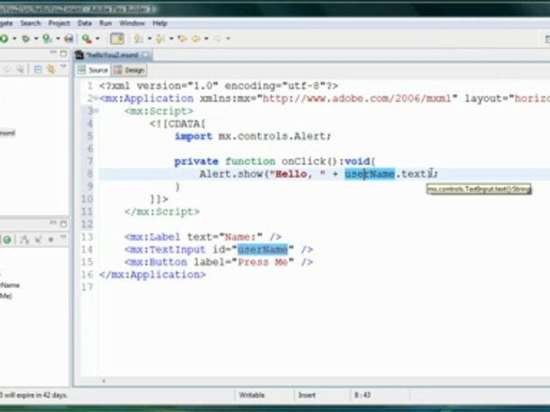
Task: Switch to Design mode
Action: tap(129, 70)
